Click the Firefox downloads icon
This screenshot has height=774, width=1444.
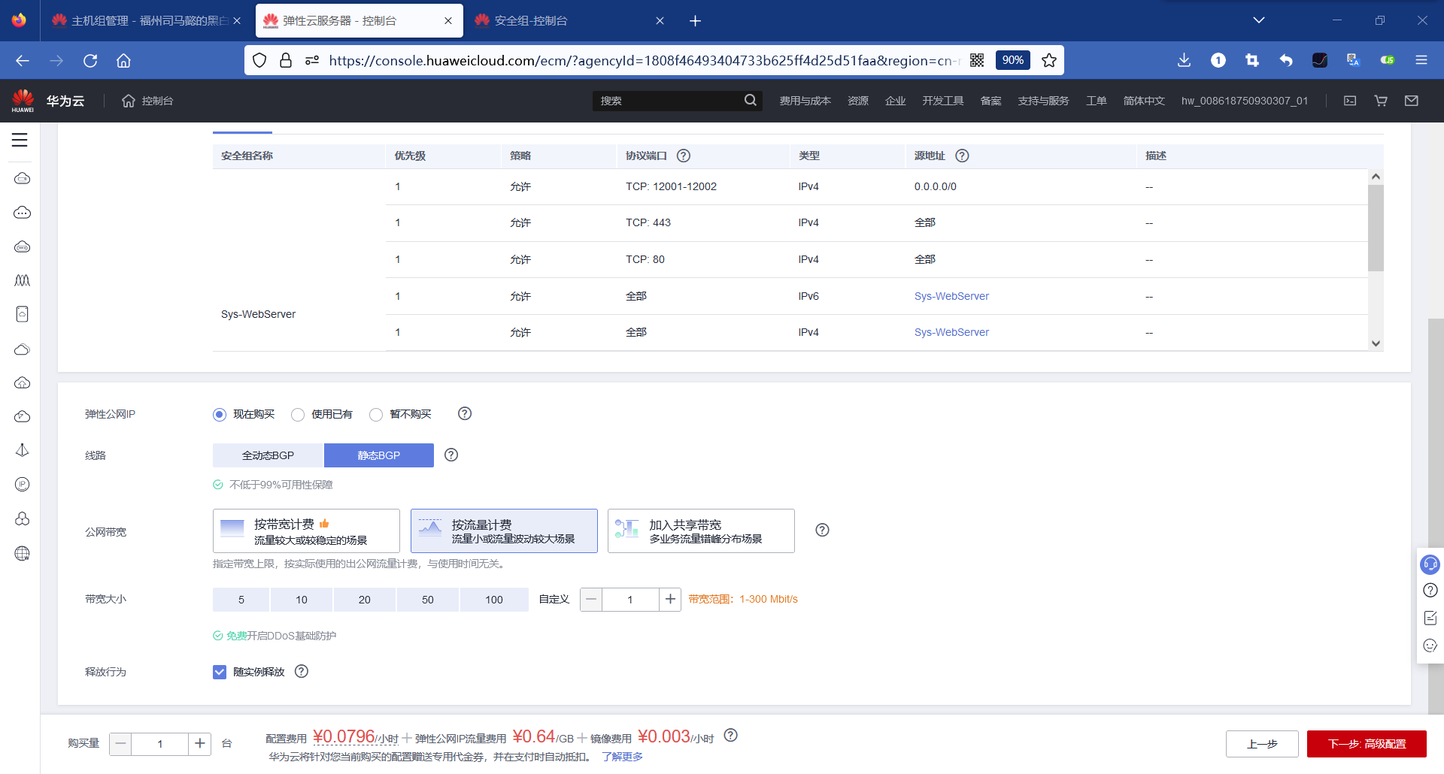1184,60
